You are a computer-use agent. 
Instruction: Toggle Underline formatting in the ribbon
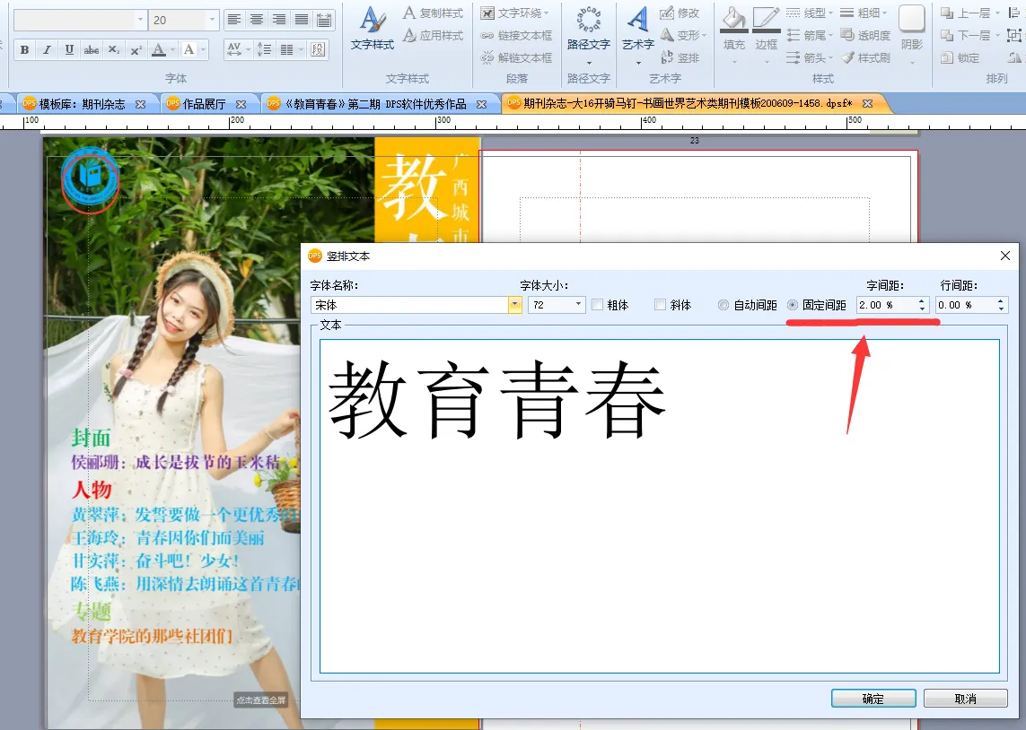tap(69, 49)
